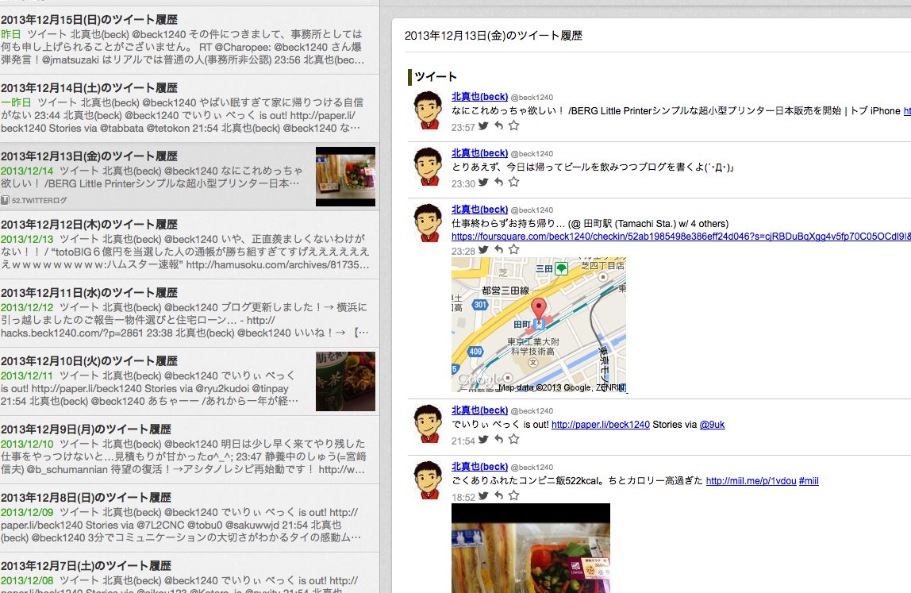Click the @9uk mention link
Viewport: 911px width, 593px height.
coord(712,425)
